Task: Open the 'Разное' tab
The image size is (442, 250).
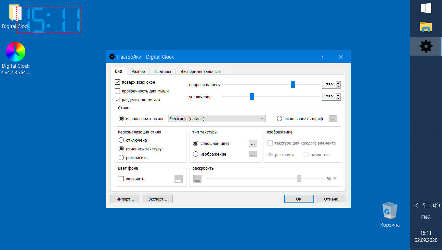Action: [x=138, y=71]
